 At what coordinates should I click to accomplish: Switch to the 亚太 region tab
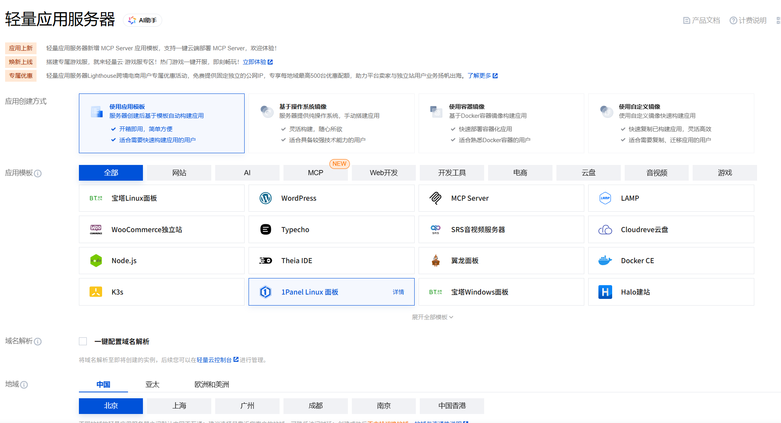tap(152, 384)
